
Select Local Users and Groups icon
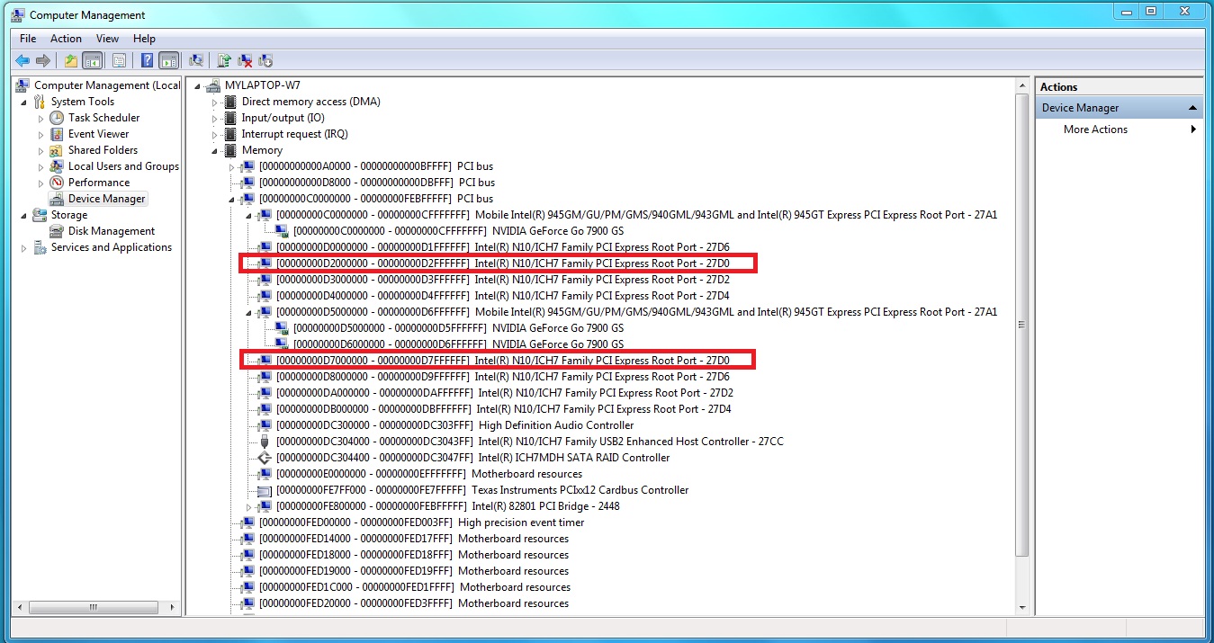click(57, 166)
